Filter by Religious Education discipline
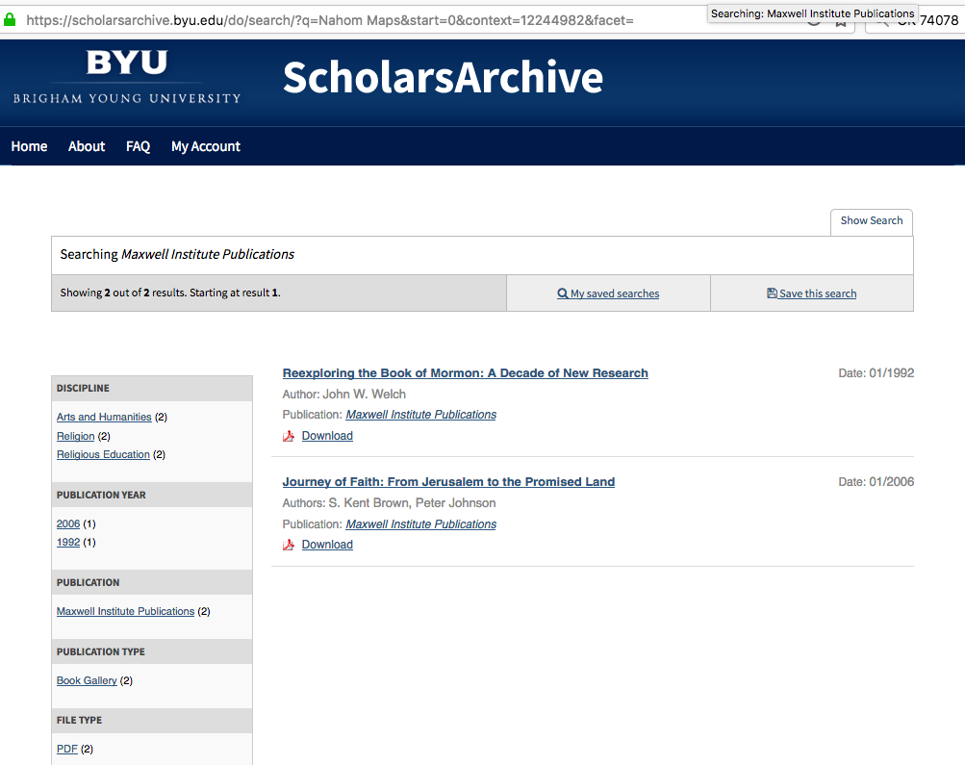Viewport: 965px width, 765px height. click(103, 454)
